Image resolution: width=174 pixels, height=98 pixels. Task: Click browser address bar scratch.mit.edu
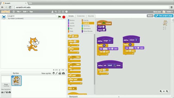tap(91, 7)
